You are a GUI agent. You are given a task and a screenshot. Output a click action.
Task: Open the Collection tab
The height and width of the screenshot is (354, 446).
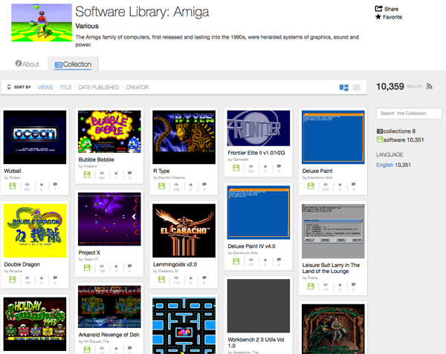(x=73, y=65)
